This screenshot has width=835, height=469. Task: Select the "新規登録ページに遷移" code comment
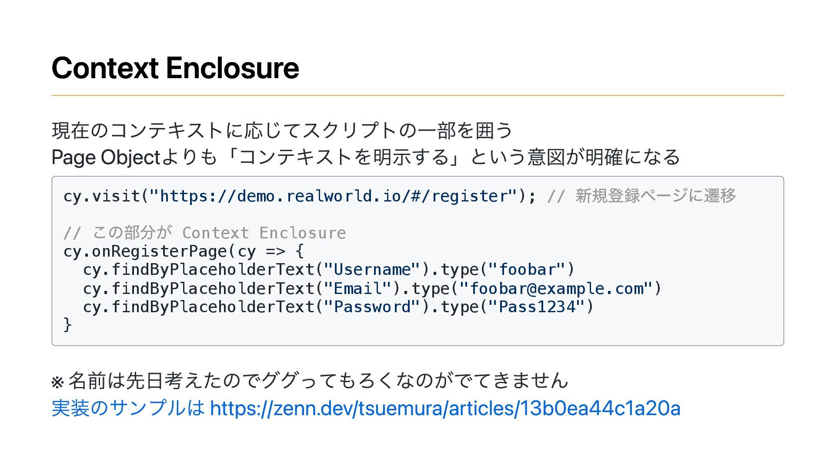pyautogui.click(x=655, y=196)
